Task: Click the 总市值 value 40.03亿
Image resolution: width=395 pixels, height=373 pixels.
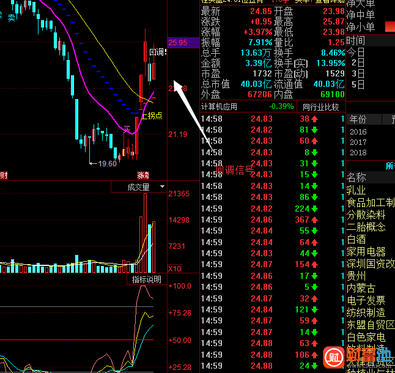Action: (x=256, y=84)
